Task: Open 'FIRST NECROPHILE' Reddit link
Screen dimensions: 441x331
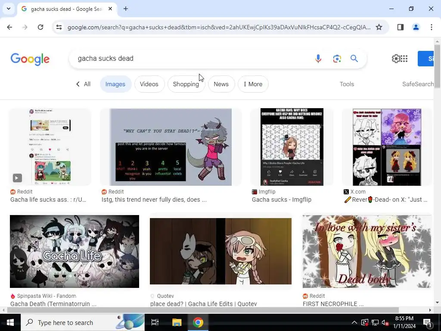Action: click(x=333, y=304)
